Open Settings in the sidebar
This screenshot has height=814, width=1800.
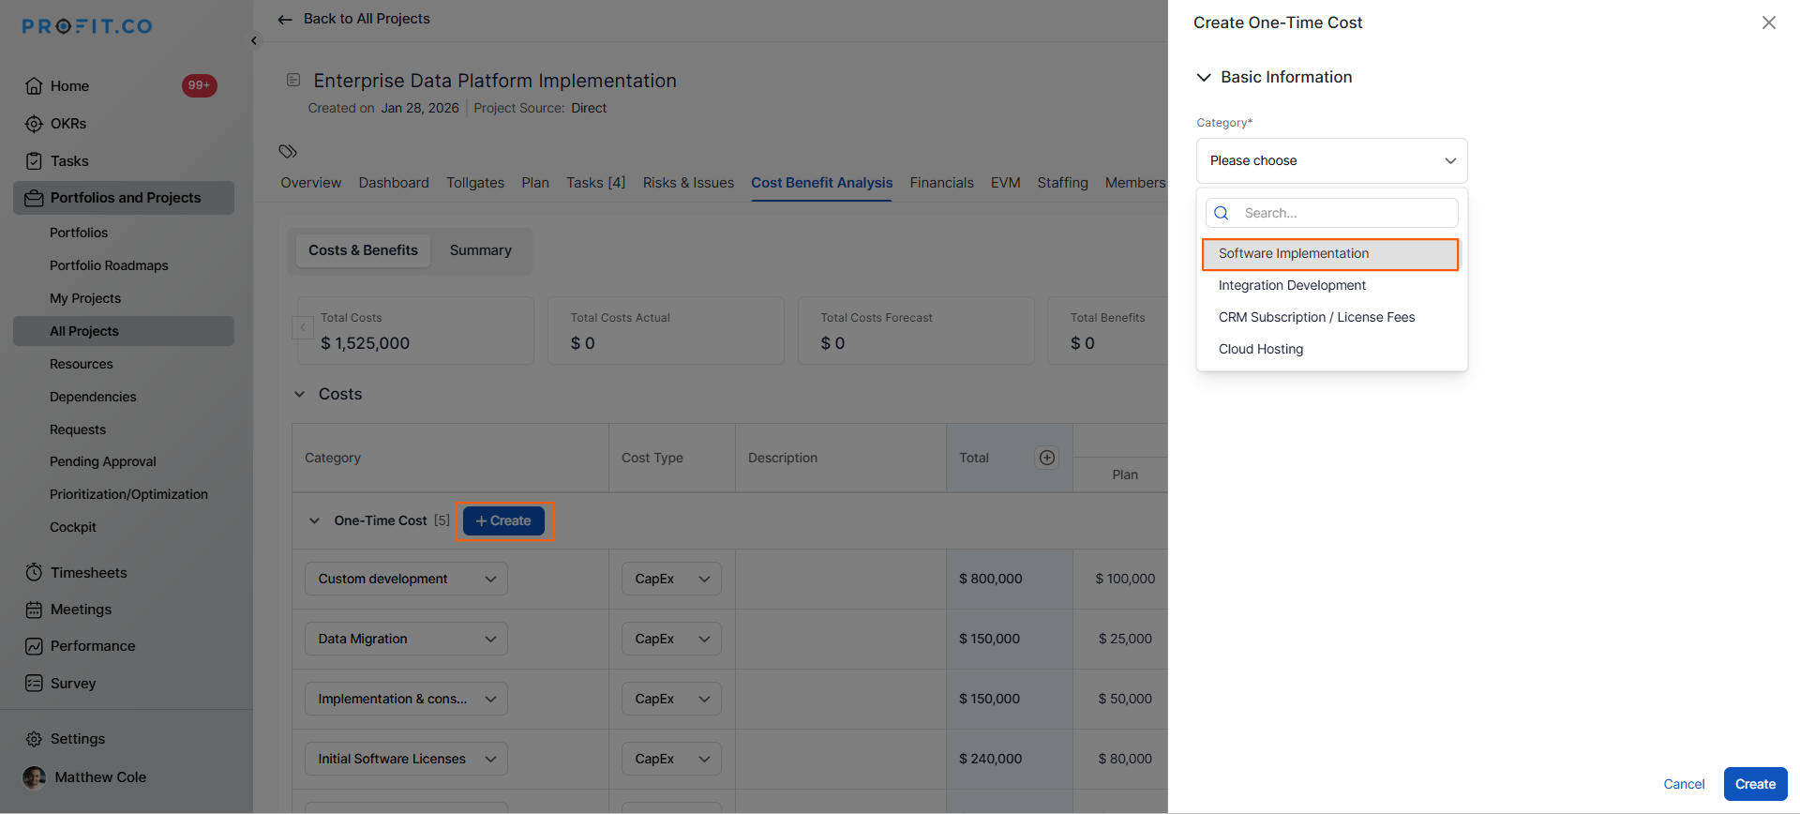[77, 739]
